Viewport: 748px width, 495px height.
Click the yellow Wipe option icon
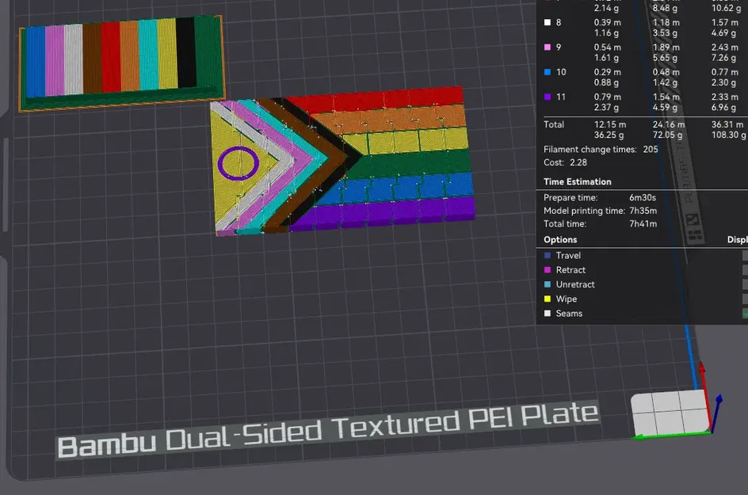[548, 299]
